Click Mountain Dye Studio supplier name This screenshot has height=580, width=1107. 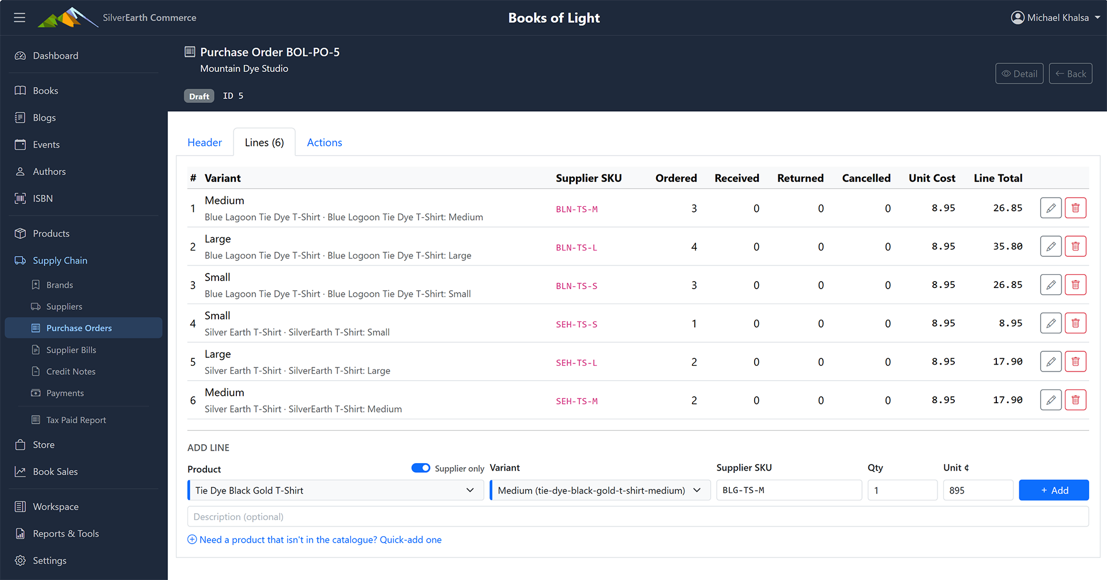[x=244, y=69]
